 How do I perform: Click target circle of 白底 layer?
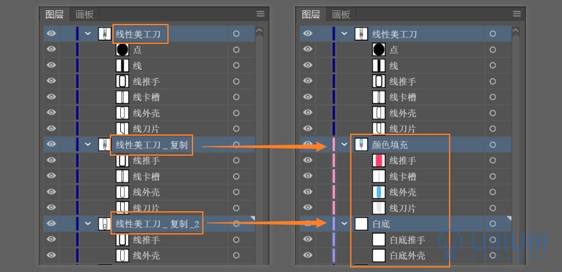pyautogui.click(x=492, y=224)
